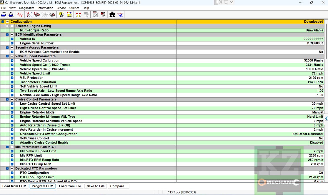
Task: Uncheck the Vehicle ID checkbox
Action: pyautogui.click(x=12, y=39)
